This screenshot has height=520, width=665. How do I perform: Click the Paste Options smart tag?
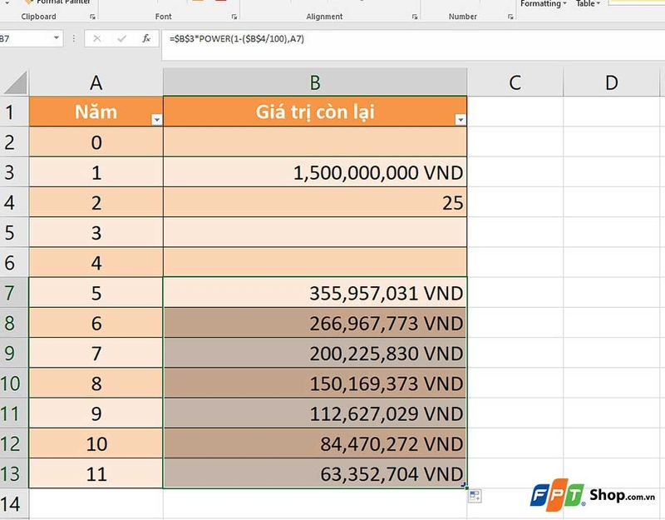(x=473, y=495)
